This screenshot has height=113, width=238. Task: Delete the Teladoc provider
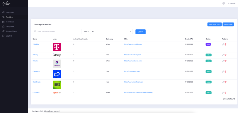225,61
